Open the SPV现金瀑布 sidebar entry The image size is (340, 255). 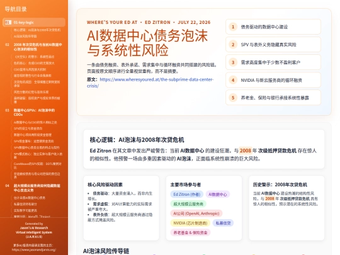click(x=33, y=141)
